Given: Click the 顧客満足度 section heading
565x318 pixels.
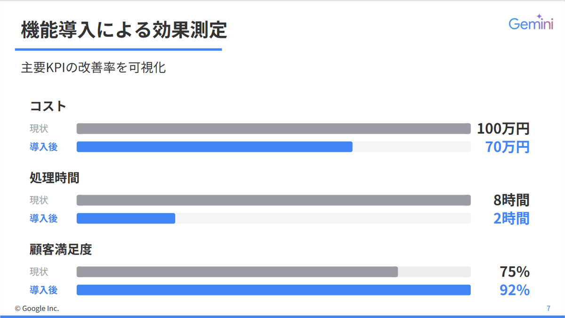Looking at the screenshot, I should point(61,250).
